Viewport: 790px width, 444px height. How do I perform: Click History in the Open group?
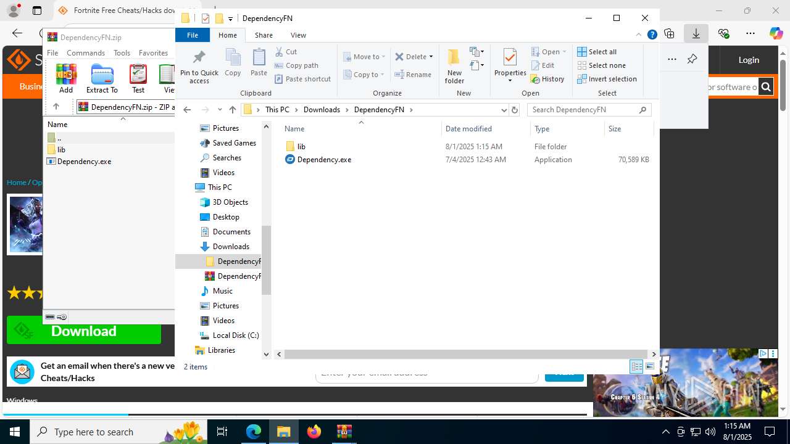(x=547, y=79)
